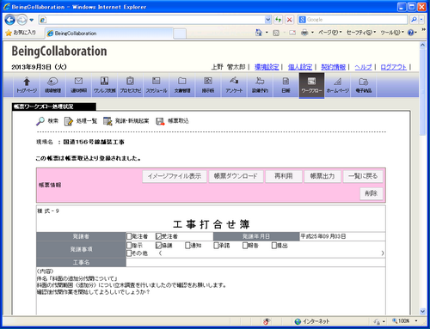Click IE Home icon
Viewport: 430px width, 329px height.
259,33
